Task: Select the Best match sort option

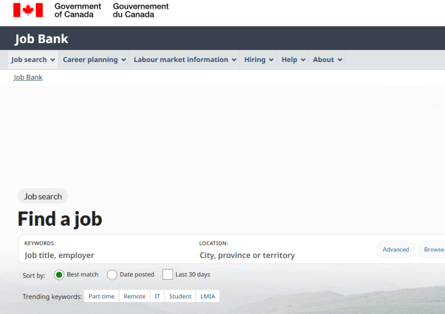Action: point(59,275)
